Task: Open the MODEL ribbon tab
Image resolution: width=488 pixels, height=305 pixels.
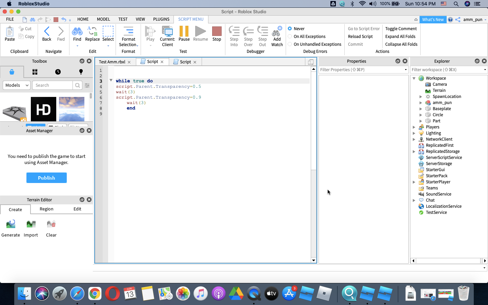Action: (x=103, y=19)
